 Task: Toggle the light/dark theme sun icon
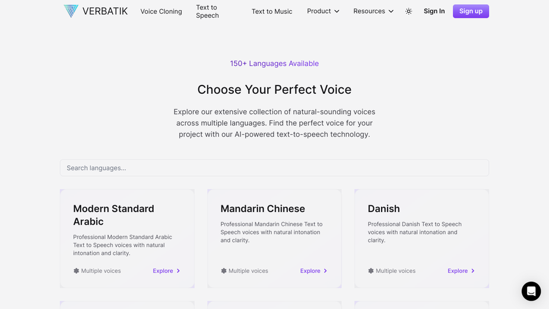408,11
